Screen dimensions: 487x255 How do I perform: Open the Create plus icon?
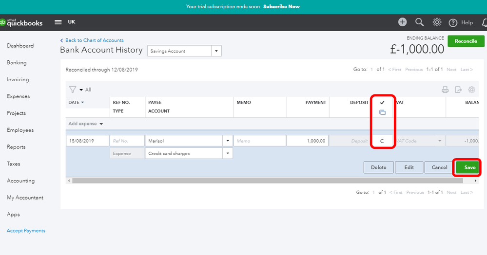(x=403, y=22)
